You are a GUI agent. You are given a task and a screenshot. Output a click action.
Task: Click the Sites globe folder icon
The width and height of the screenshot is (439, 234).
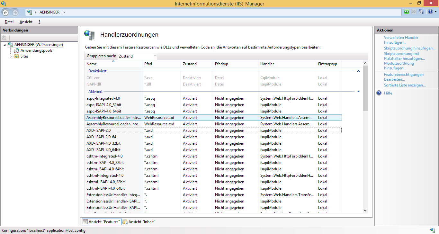[x=16, y=56]
